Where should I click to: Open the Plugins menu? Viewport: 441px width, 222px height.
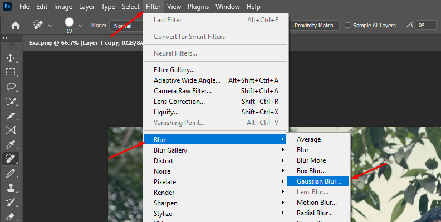[x=198, y=7]
